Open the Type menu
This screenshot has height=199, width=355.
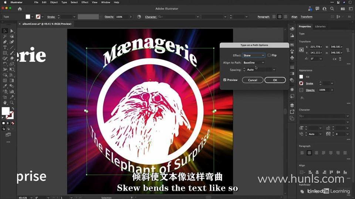(x=64, y=2)
